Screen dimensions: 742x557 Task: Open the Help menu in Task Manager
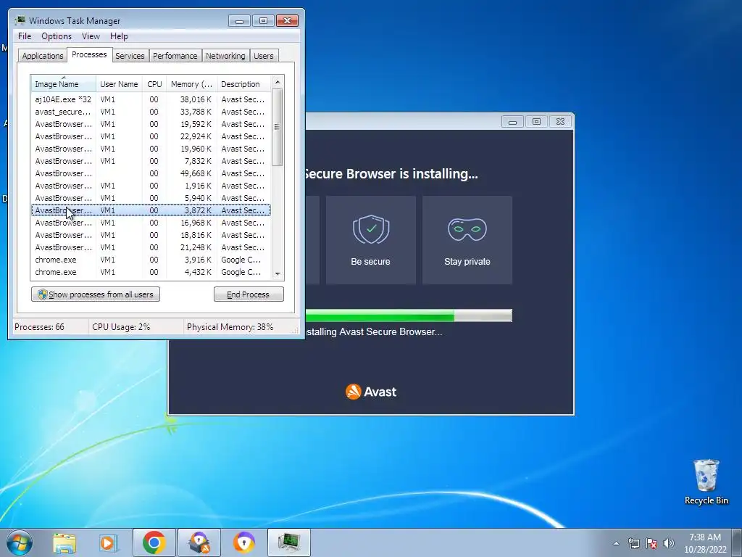[x=119, y=36]
